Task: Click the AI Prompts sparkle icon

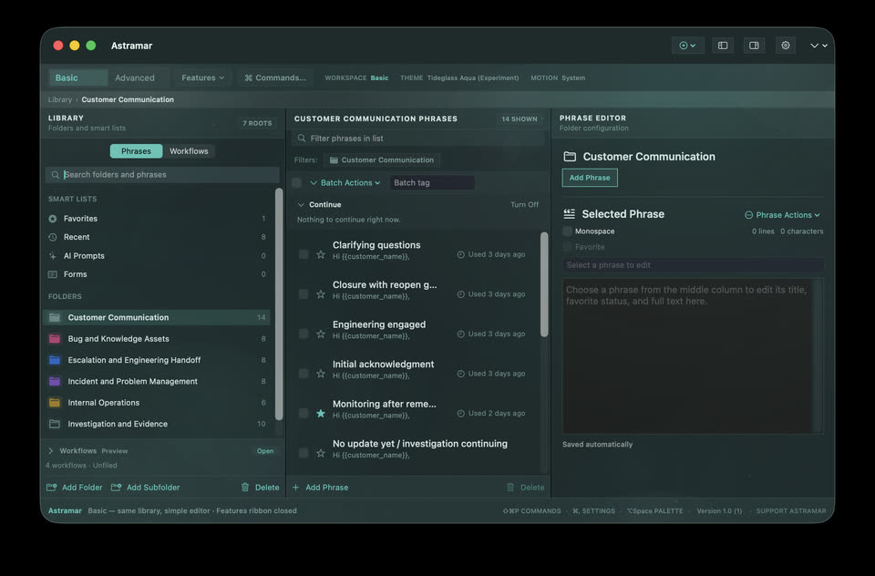Action: pyautogui.click(x=53, y=255)
